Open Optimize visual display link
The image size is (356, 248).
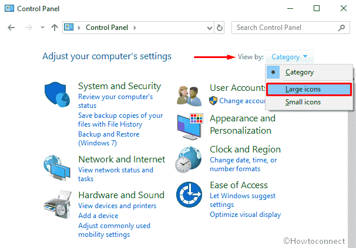(245, 215)
